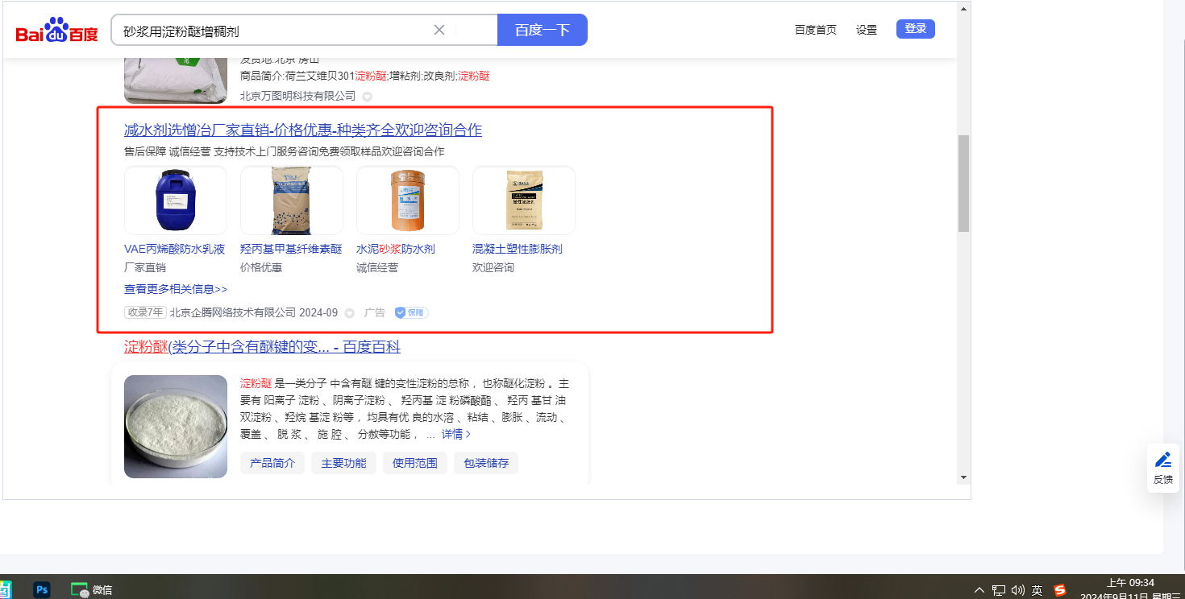Select the 使用范围 tab
This screenshot has height=599, width=1185.
(x=414, y=463)
